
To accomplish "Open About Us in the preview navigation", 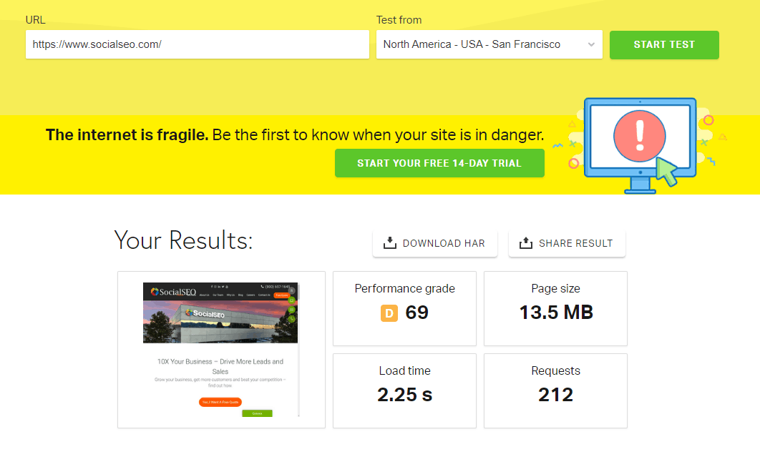I will click(x=205, y=295).
